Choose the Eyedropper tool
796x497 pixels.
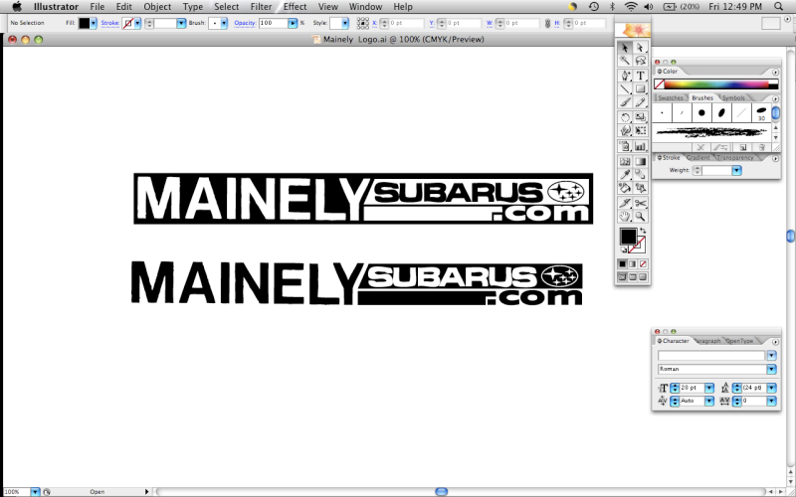tap(625, 175)
